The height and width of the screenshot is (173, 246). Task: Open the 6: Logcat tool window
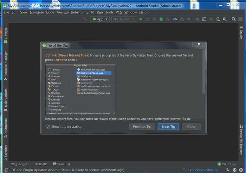point(20,164)
